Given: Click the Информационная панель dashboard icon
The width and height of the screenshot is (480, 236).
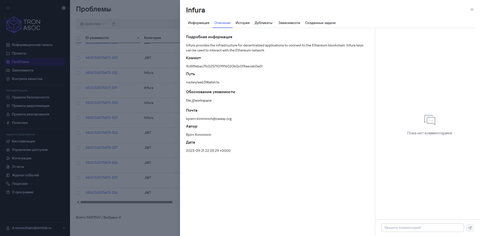Looking at the screenshot, I should click(8, 45).
